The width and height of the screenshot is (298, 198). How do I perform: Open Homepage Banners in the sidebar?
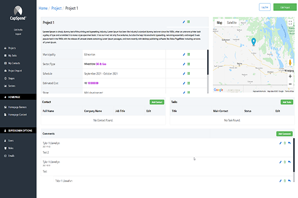[x=17, y=107]
